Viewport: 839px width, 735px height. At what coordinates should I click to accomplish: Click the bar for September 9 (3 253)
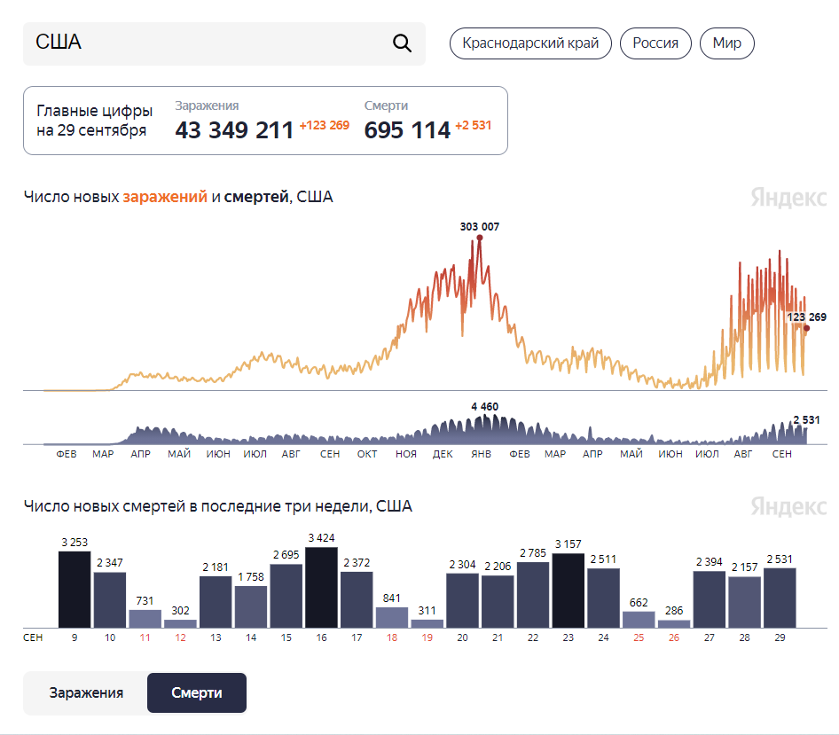[x=74, y=590]
